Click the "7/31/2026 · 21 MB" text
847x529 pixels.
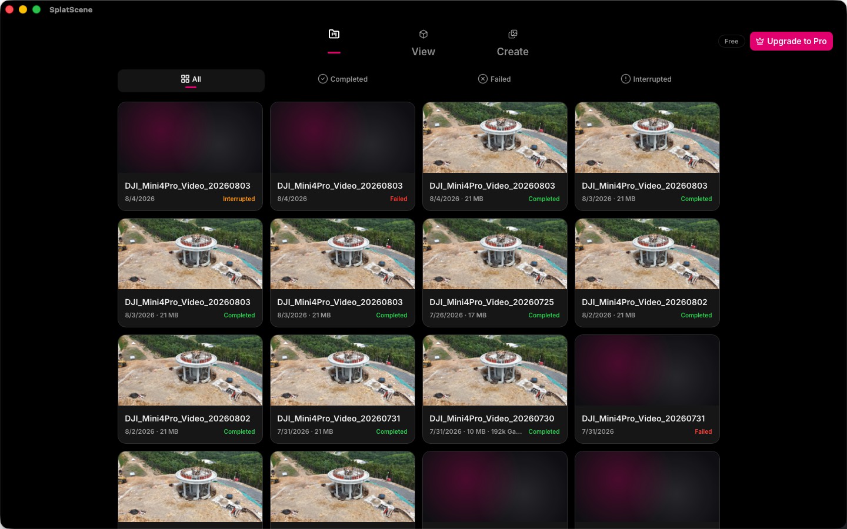pos(305,432)
